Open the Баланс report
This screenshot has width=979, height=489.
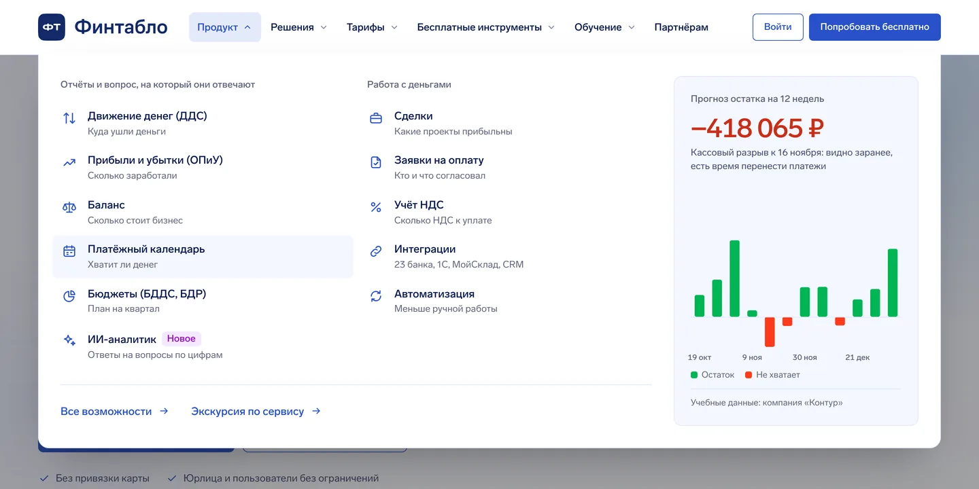pos(203,212)
